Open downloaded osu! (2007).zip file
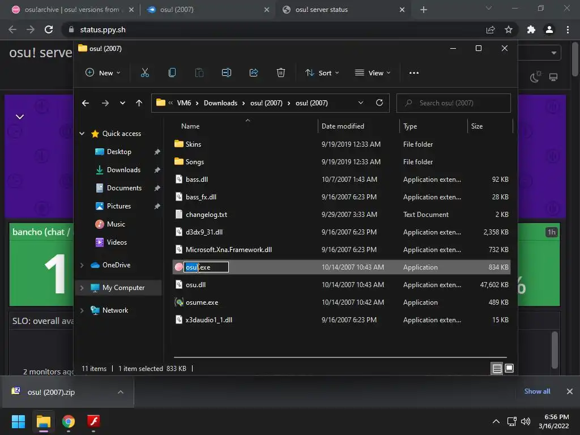 51,392
